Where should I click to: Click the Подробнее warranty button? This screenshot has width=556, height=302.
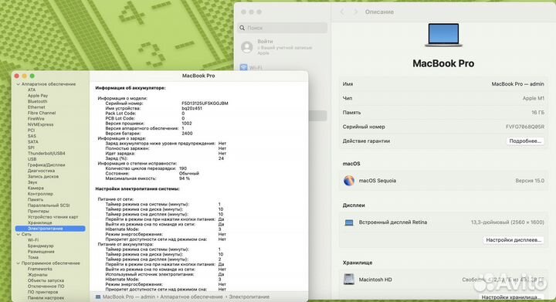[x=525, y=141]
